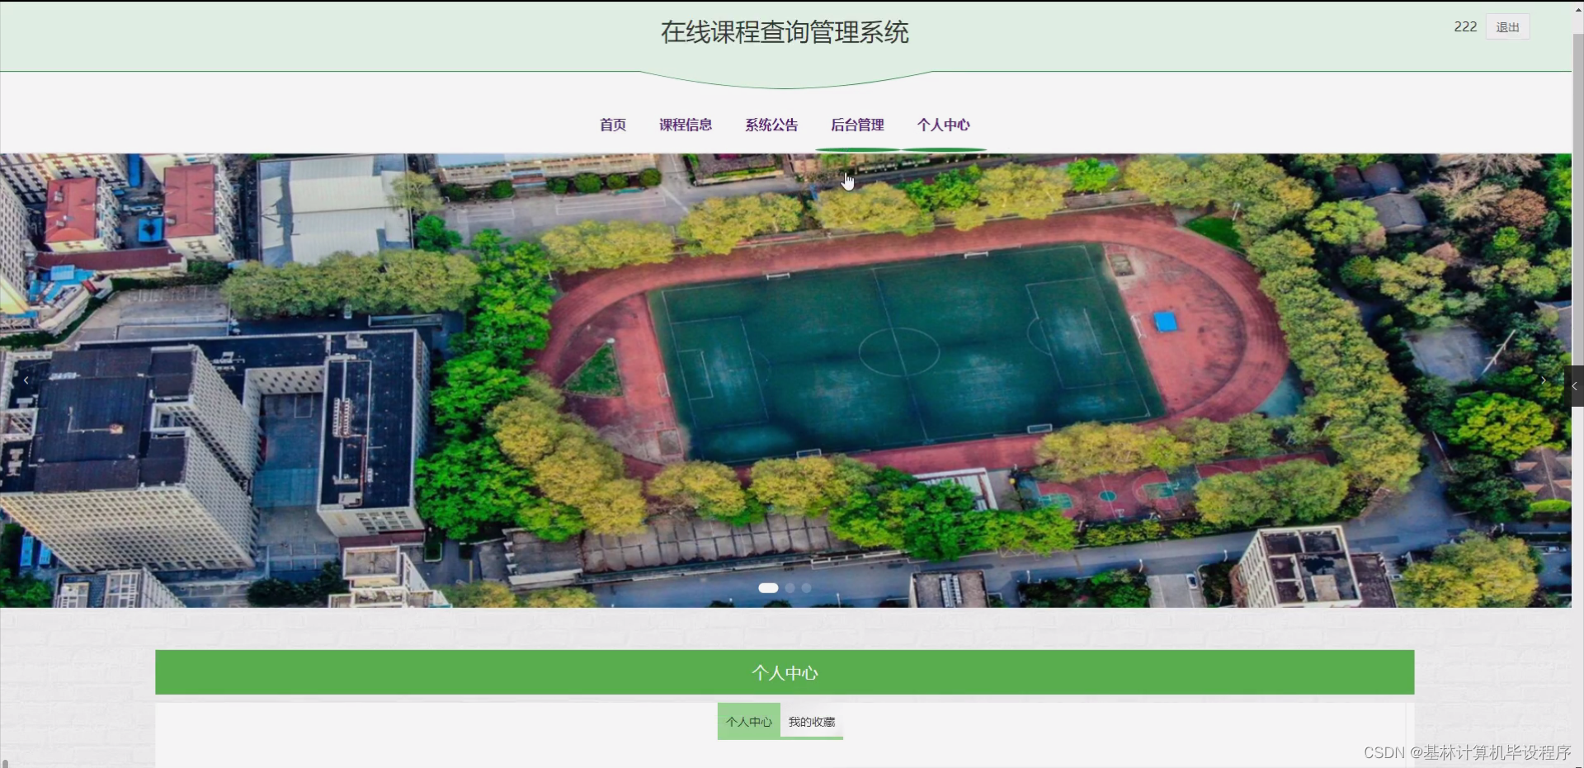
Task: Select the third carousel indicator dot
Action: [x=807, y=587]
